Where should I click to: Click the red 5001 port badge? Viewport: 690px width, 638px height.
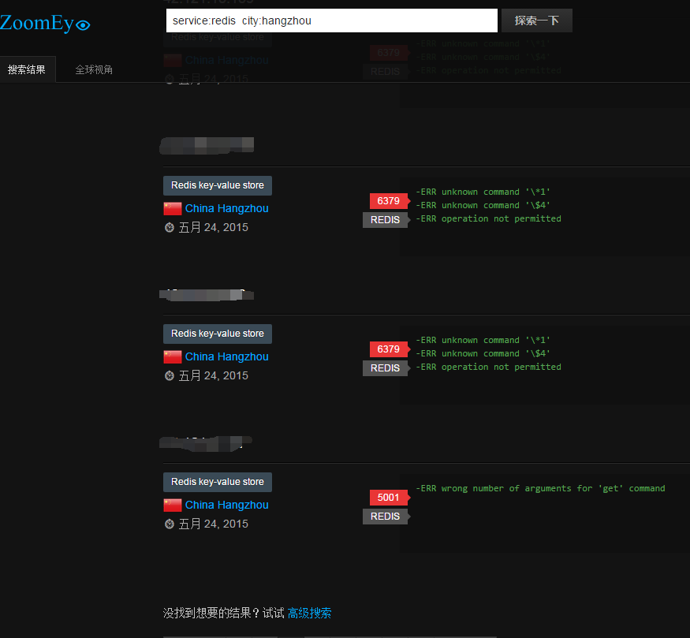388,498
